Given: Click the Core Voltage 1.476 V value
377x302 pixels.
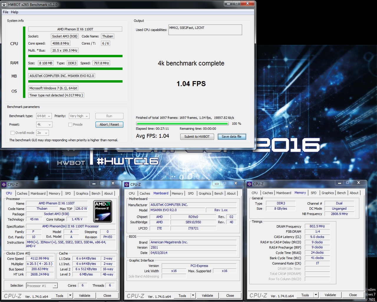Looking at the screenshot, I should [x=77, y=219].
